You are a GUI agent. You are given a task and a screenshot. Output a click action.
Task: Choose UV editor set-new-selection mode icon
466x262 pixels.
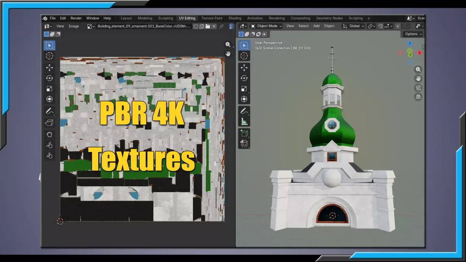tap(46, 34)
